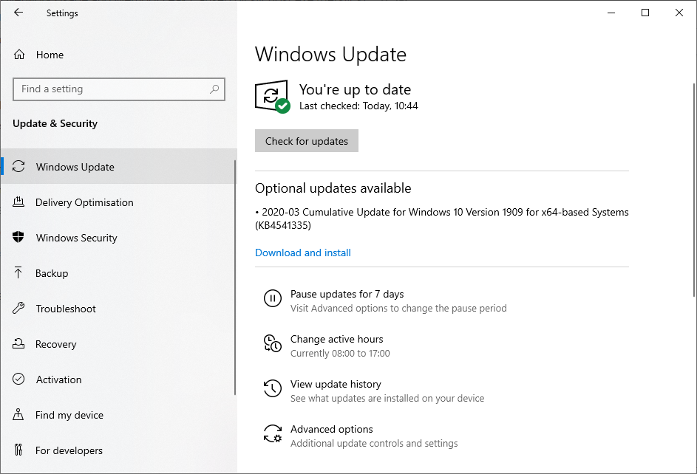Viewport: 697px width, 474px height.
Task: Open Activation page
Action: [x=119, y=379]
